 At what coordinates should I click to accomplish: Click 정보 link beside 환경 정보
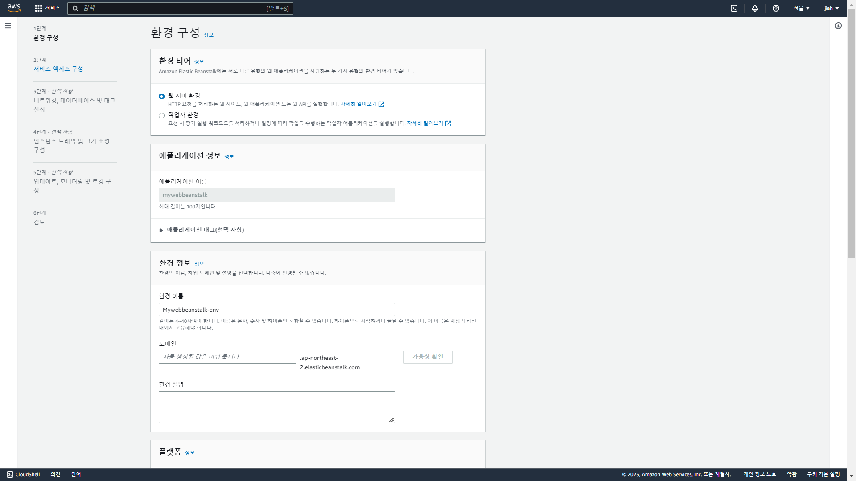pos(199,264)
